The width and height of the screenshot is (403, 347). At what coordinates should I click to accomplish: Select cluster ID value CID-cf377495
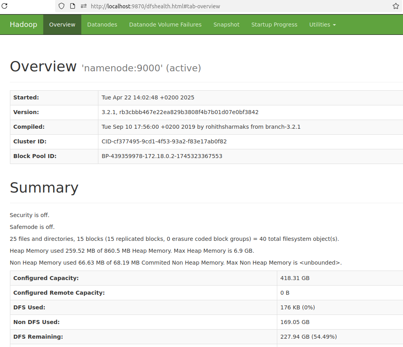click(164, 141)
